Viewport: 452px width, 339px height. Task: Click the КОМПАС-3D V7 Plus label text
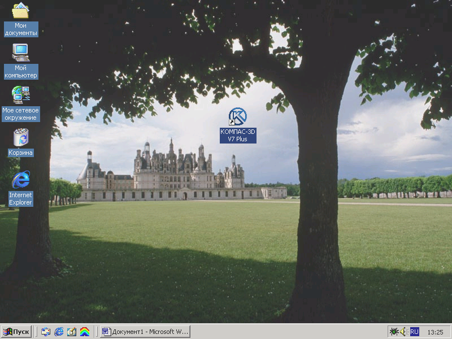[x=238, y=136]
